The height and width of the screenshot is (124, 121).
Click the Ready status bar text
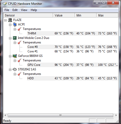coord(7,121)
